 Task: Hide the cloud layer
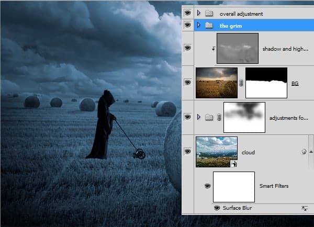click(188, 151)
